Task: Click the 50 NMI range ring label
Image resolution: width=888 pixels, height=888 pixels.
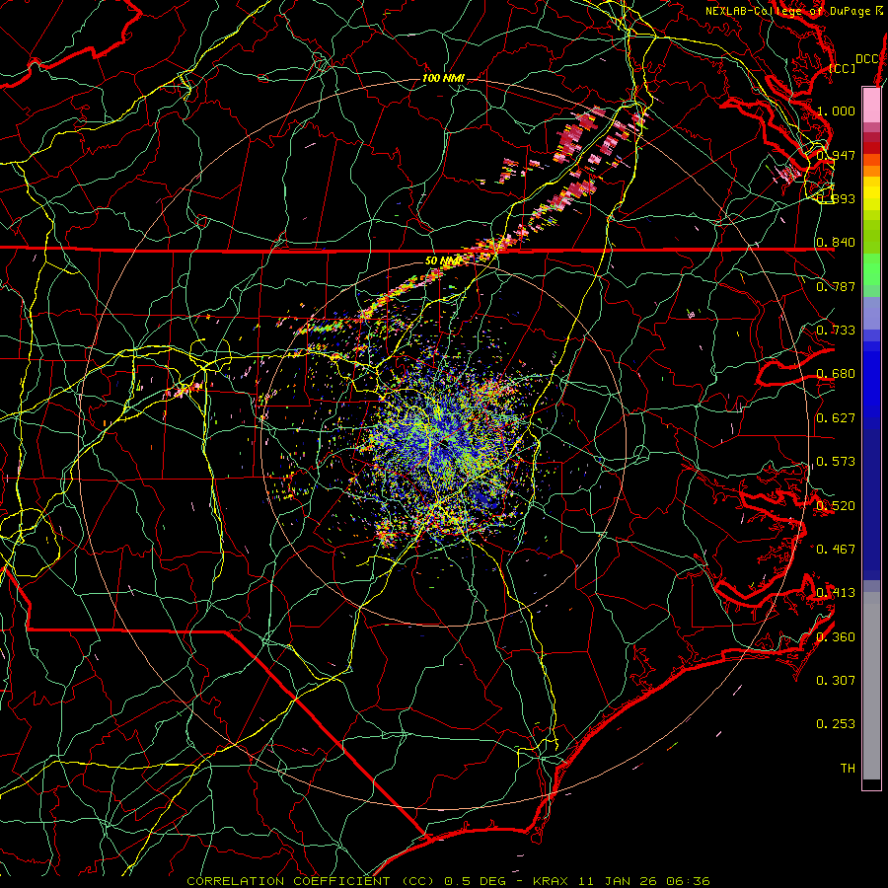Action: (x=443, y=260)
